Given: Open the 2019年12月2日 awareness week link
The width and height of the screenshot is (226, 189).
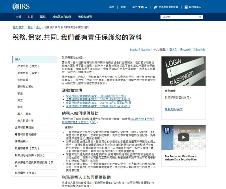Looking at the screenshot, I should [96, 96].
